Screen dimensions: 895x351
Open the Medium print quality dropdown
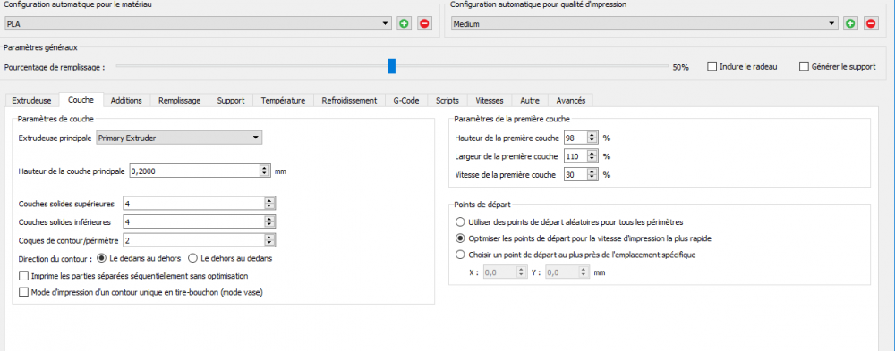[644, 23]
